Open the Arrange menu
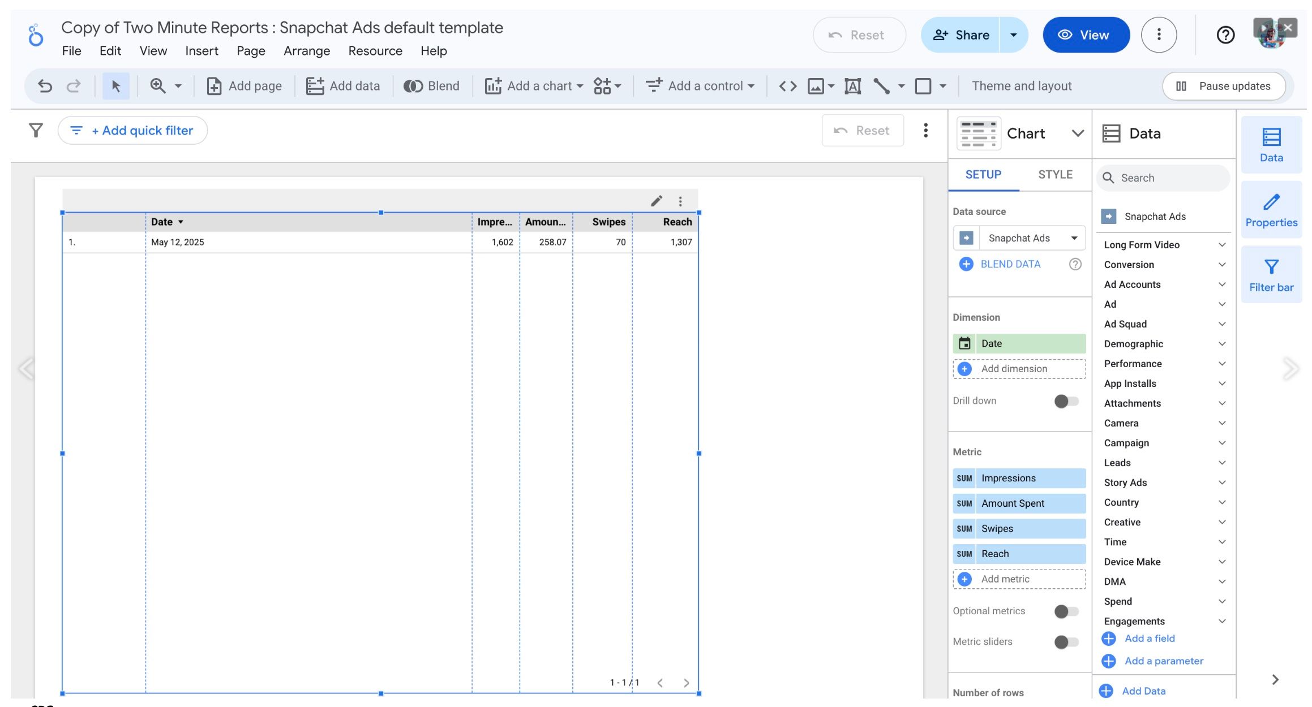This screenshot has width=1312, height=707. pyautogui.click(x=306, y=51)
